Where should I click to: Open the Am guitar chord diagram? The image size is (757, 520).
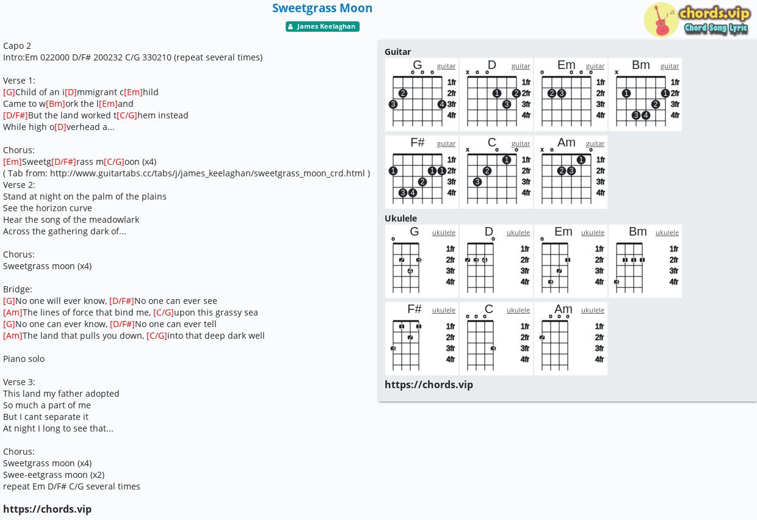[571, 172]
